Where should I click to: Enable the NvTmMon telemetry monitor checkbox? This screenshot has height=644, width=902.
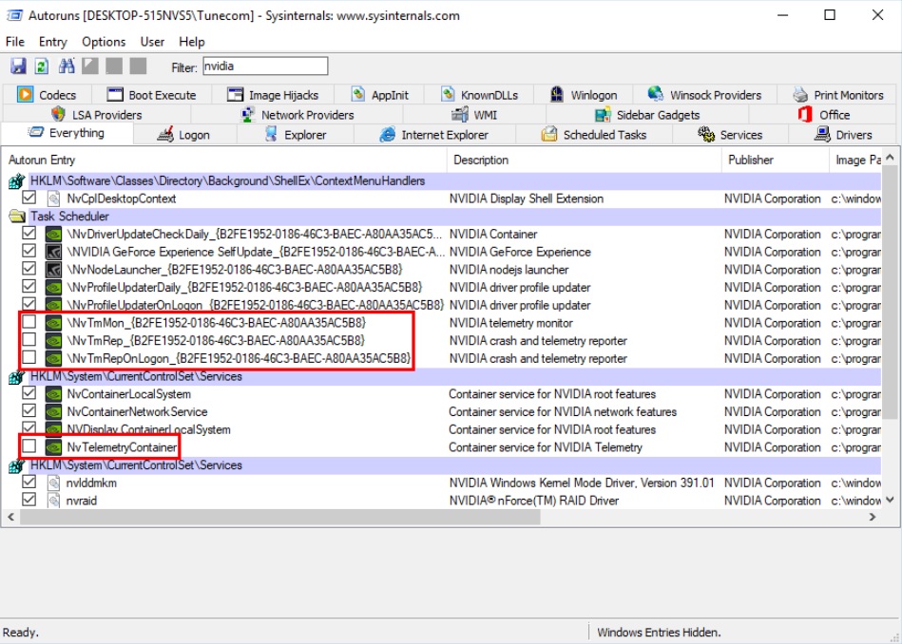(29, 322)
